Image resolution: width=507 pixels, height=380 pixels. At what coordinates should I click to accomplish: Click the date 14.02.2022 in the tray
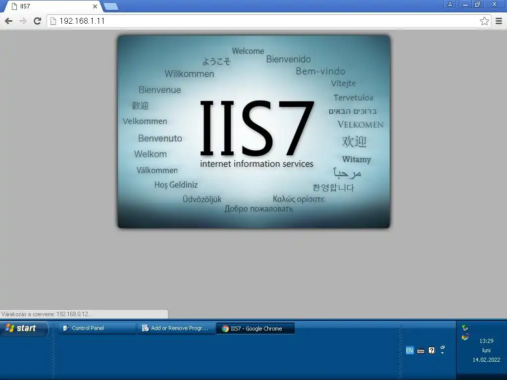click(x=486, y=360)
